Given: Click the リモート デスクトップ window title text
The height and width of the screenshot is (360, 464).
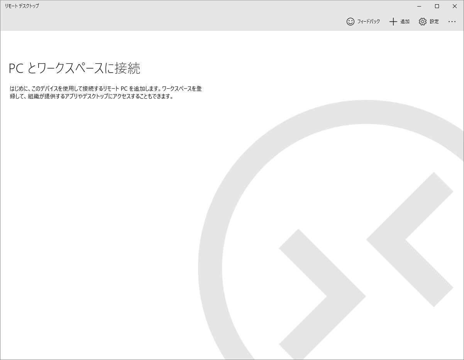Looking at the screenshot, I should click(22, 6).
